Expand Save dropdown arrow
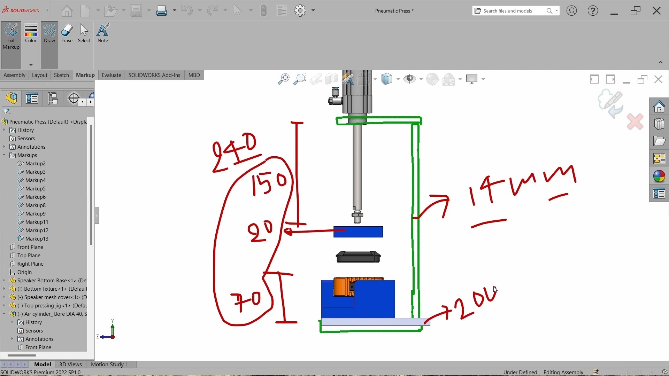 click(149, 11)
